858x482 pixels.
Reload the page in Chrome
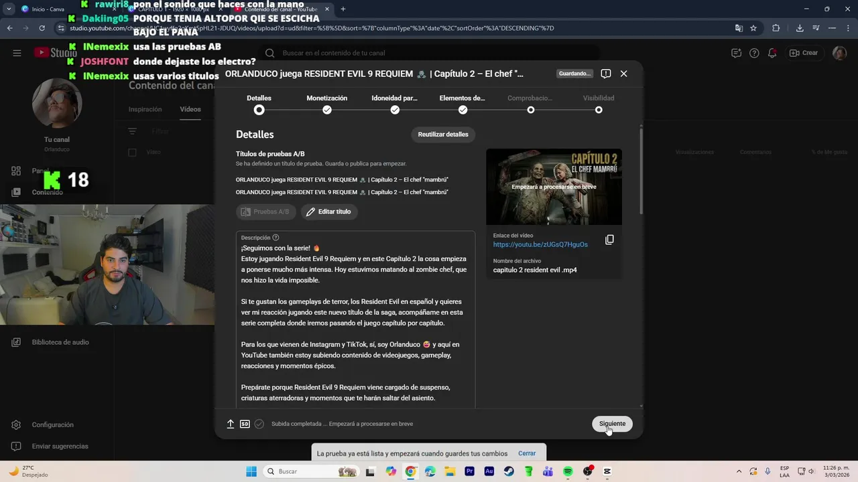point(42,28)
